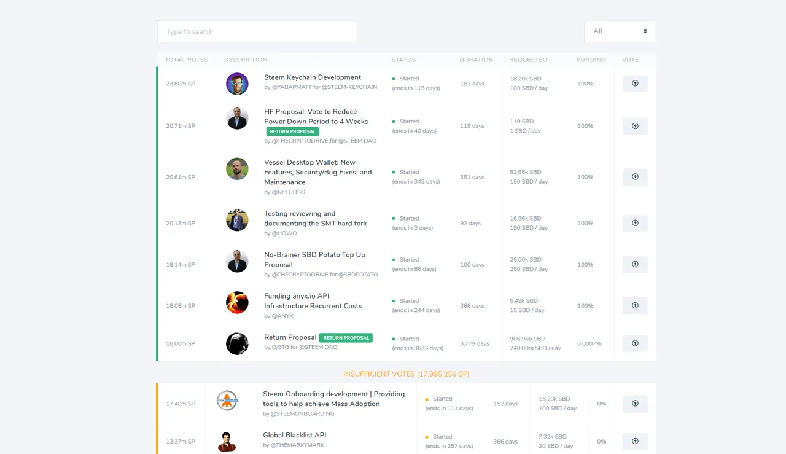Image resolution: width=786 pixels, height=454 pixels.
Task: Open HF Proposal: Reduce Power Down Period title
Action: point(316,117)
